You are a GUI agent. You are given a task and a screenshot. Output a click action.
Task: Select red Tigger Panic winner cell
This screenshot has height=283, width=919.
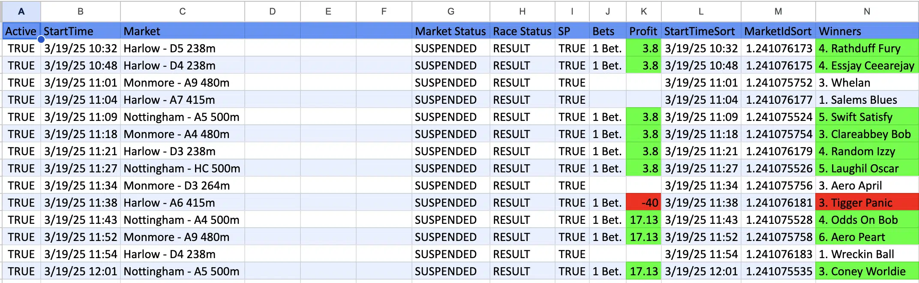tap(866, 203)
